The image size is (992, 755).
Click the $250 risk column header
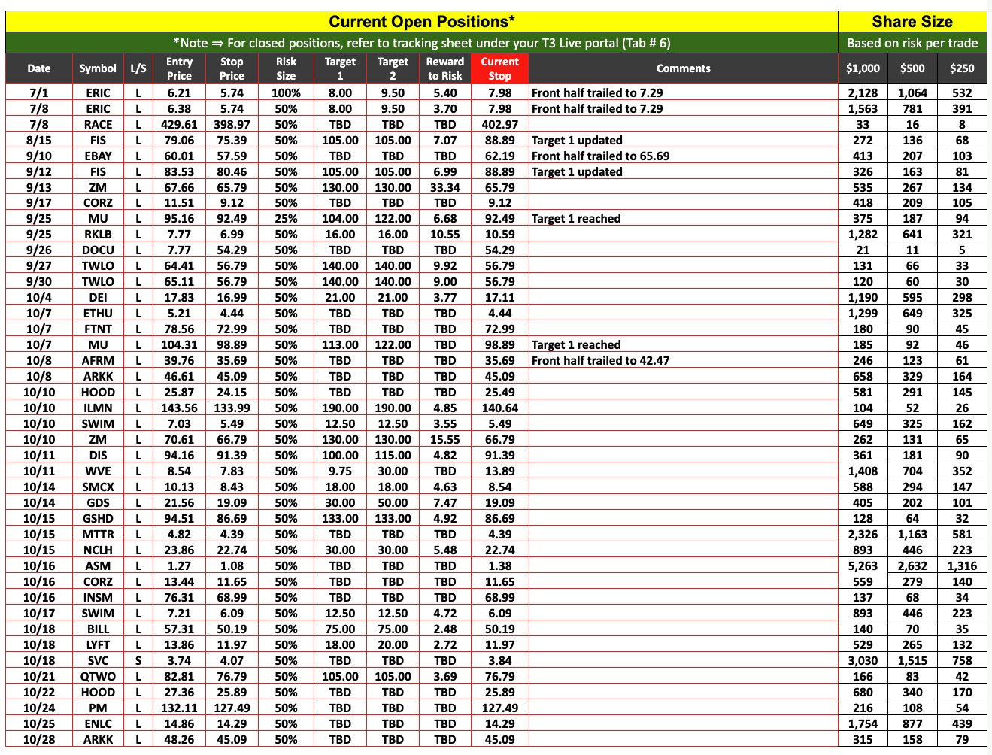961,68
